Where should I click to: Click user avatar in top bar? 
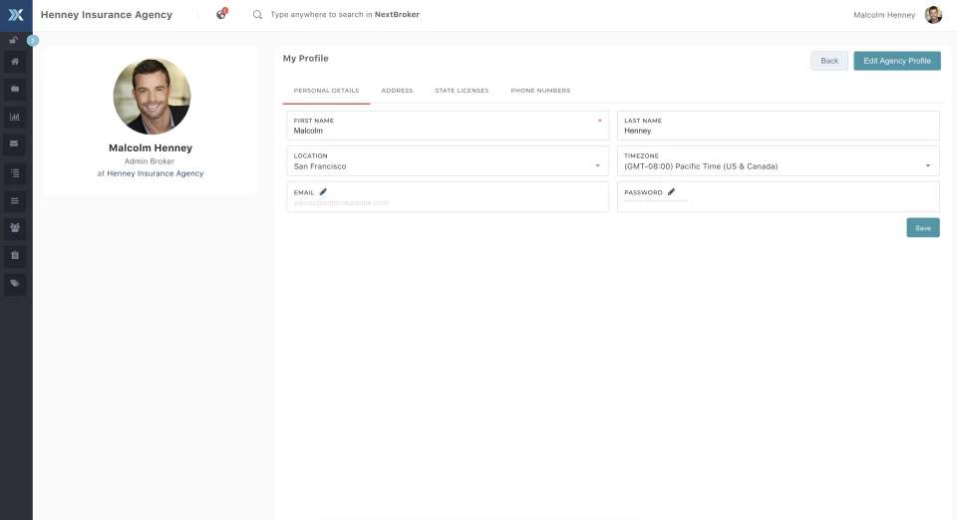[933, 15]
